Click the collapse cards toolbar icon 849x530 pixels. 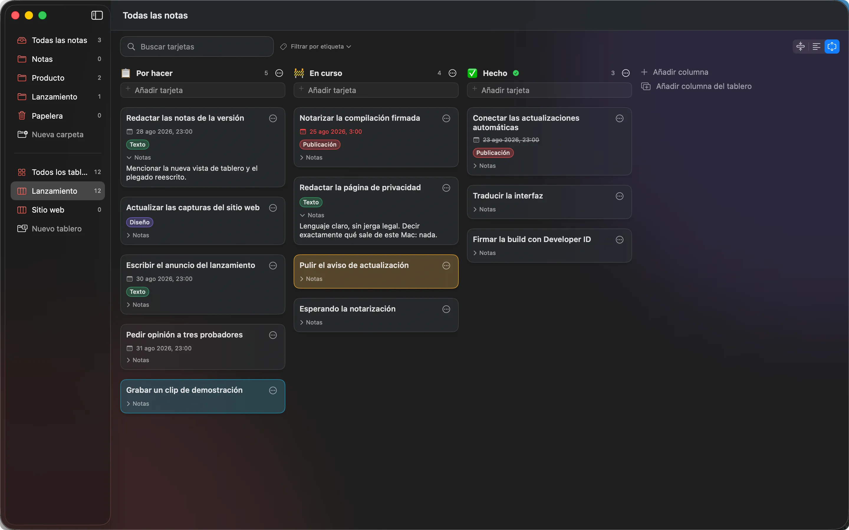coord(801,46)
